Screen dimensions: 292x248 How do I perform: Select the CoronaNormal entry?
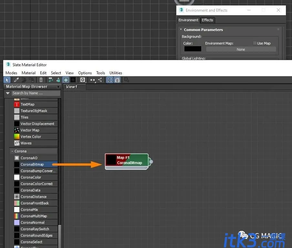tap(36, 222)
